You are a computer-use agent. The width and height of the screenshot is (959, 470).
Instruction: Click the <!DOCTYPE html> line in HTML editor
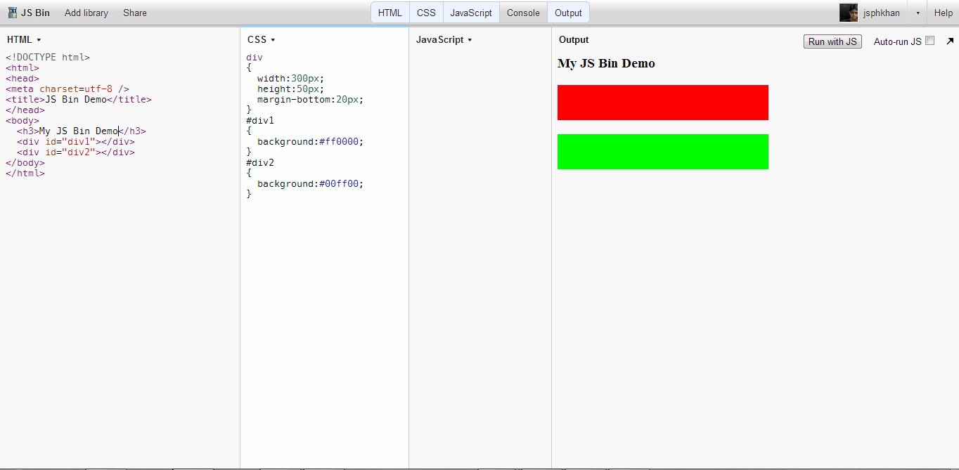[x=48, y=58]
